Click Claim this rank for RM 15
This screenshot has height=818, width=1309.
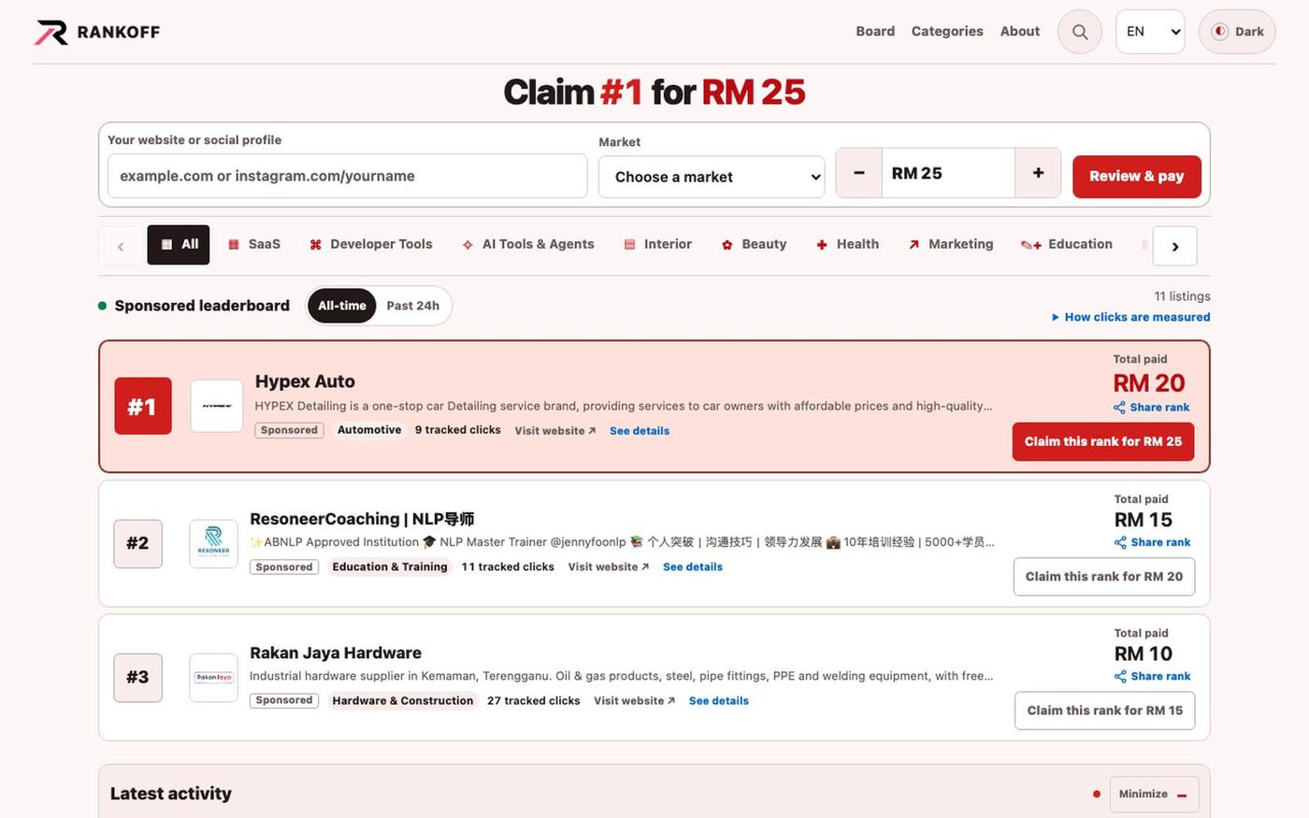point(1105,710)
